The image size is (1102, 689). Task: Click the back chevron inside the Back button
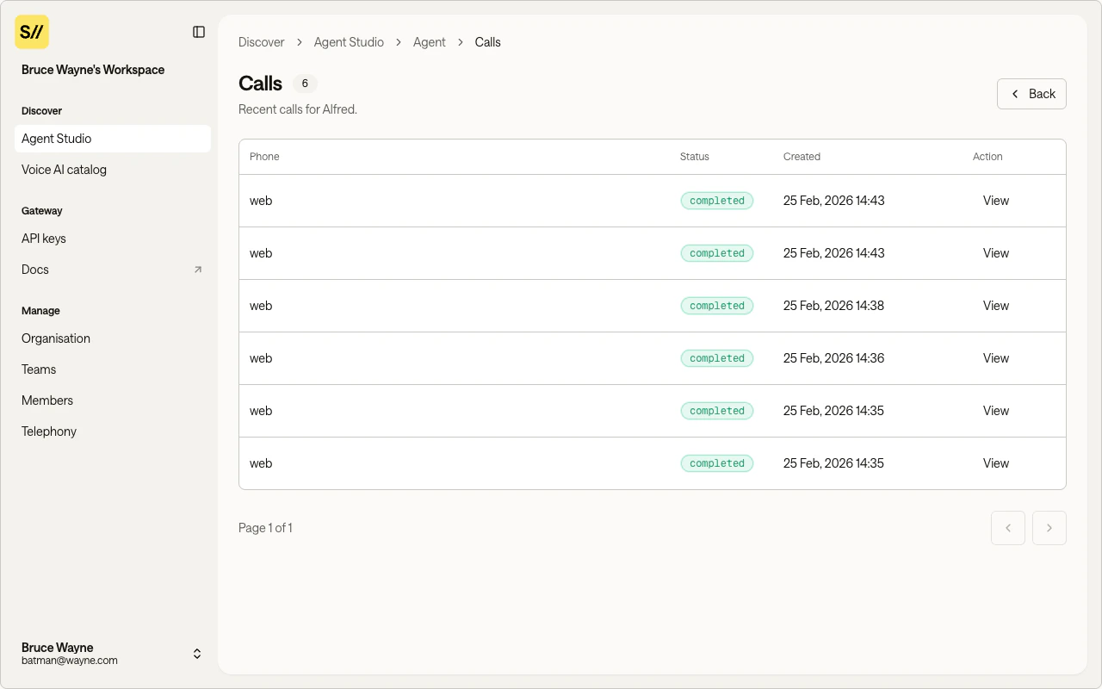tap(1015, 93)
